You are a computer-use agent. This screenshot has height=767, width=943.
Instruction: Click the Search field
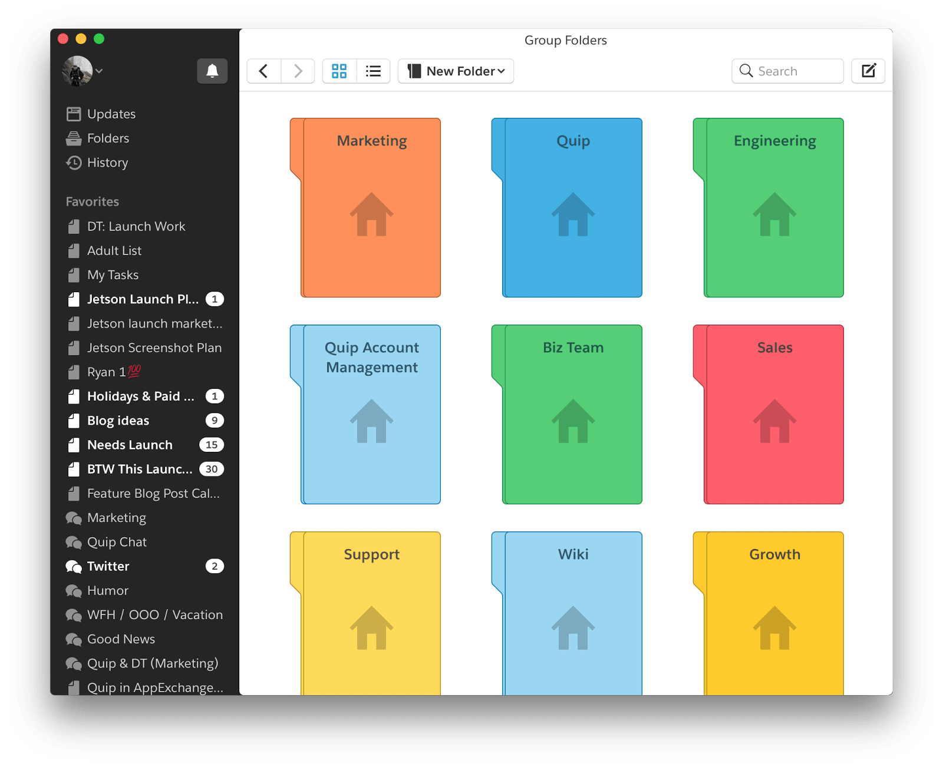[x=787, y=71]
